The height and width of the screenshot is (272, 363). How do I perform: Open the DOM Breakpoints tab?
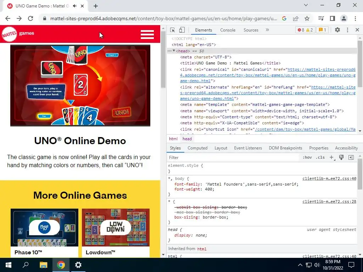(285, 148)
